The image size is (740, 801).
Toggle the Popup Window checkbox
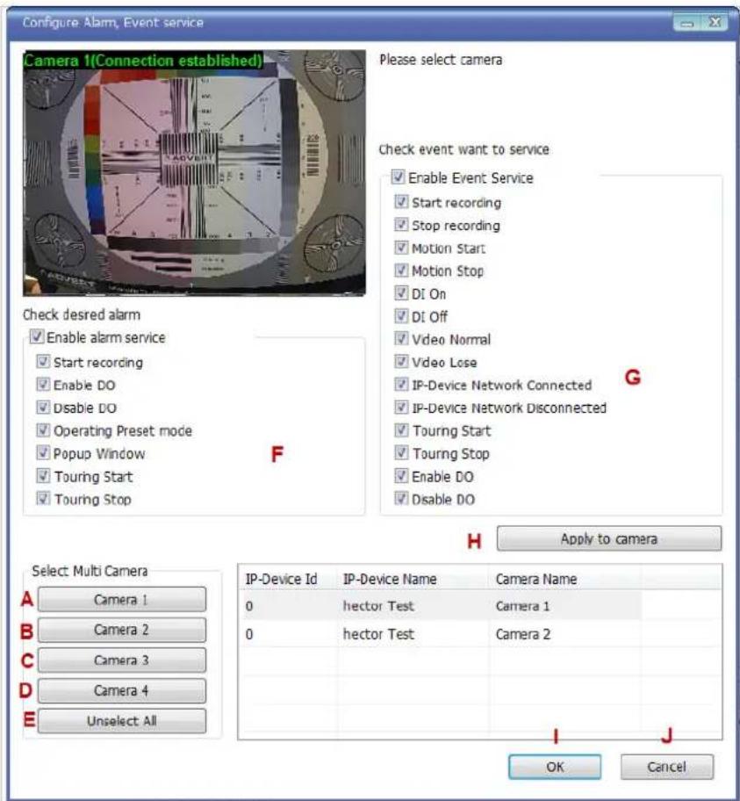pyautogui.click(x=43, y=453)
